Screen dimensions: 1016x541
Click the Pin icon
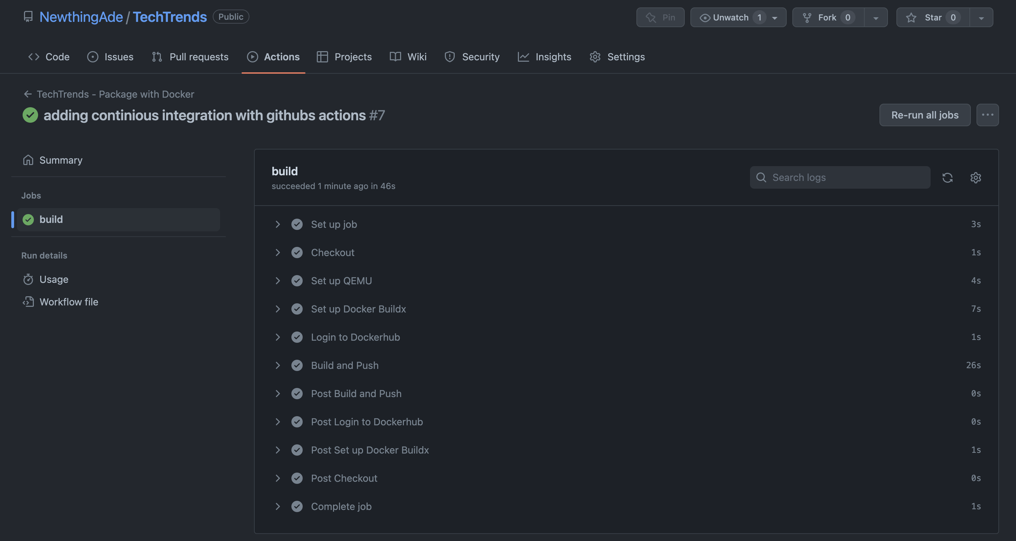tap(652, 17)
